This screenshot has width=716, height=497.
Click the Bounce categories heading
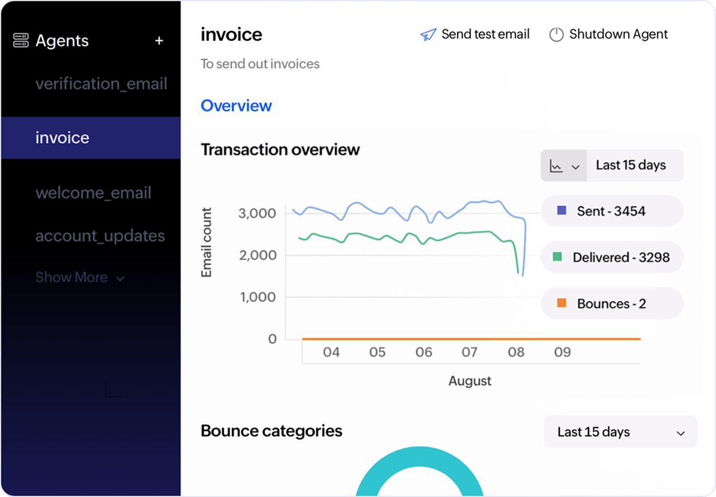click(x=271, y=431)
